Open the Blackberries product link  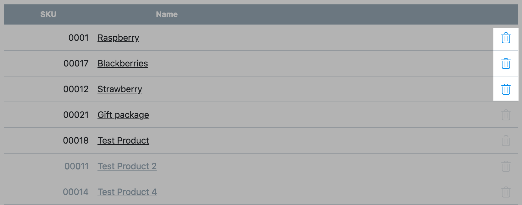tap(123, 64)
